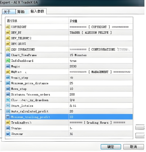This screenshot has width=146, height=152.
Task: Edit the InfoDashboard true value
Action: pos(73,61)
